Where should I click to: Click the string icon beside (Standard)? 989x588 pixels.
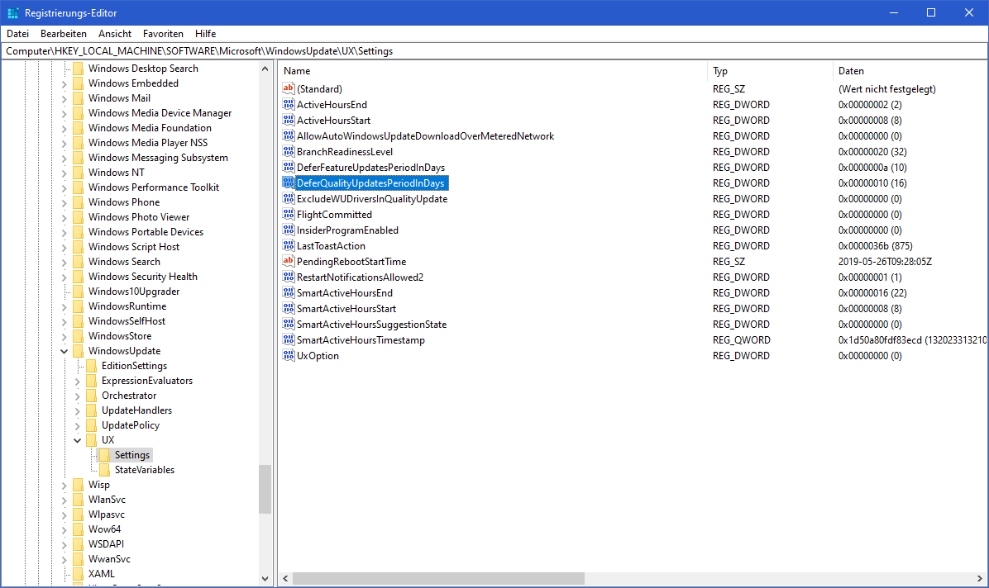click(289, 88)
